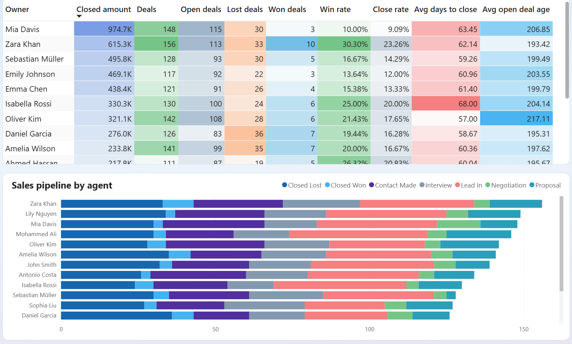Select the Negotiation legend marker
This screenshot has width=572, height=344.
tap(488, 185)
